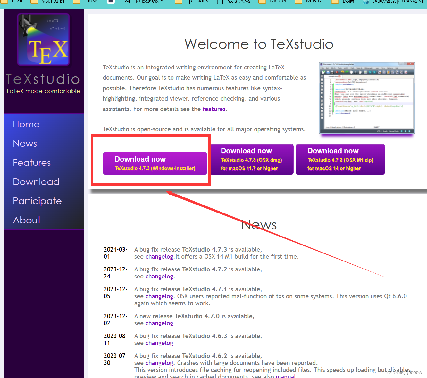Open changelog link for release 4.7.0
The height and width of the screenshot is (378, 427).
point(159,323)
